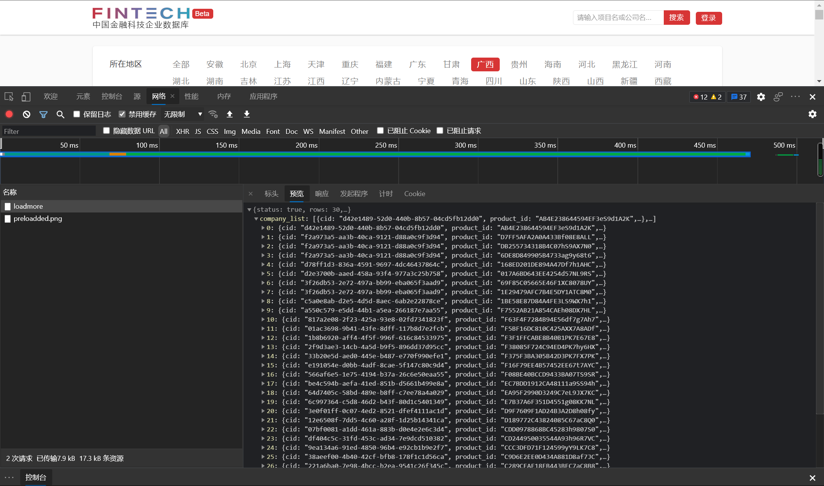Filter requests by XHR type
Image resolution: width=824 pixels, height=486 pixels.
click(182, 131)
